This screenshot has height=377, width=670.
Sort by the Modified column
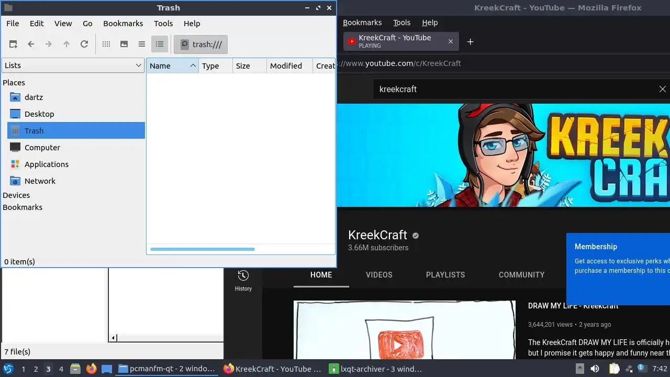(289, 66)
